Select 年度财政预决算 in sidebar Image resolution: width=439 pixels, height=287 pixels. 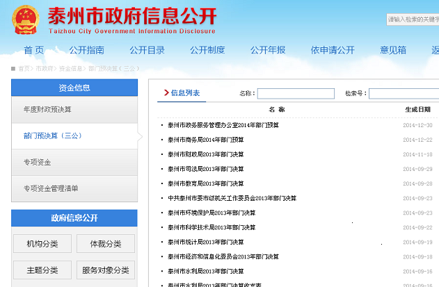47,109
